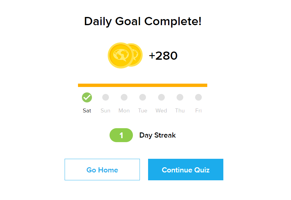Click the Mon day label

(124, 111)
